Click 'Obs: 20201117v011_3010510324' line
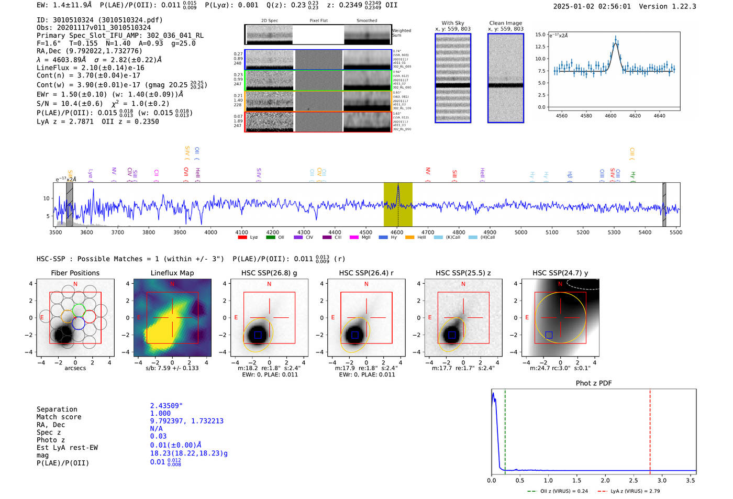The image size is (733, 499). 94,28
